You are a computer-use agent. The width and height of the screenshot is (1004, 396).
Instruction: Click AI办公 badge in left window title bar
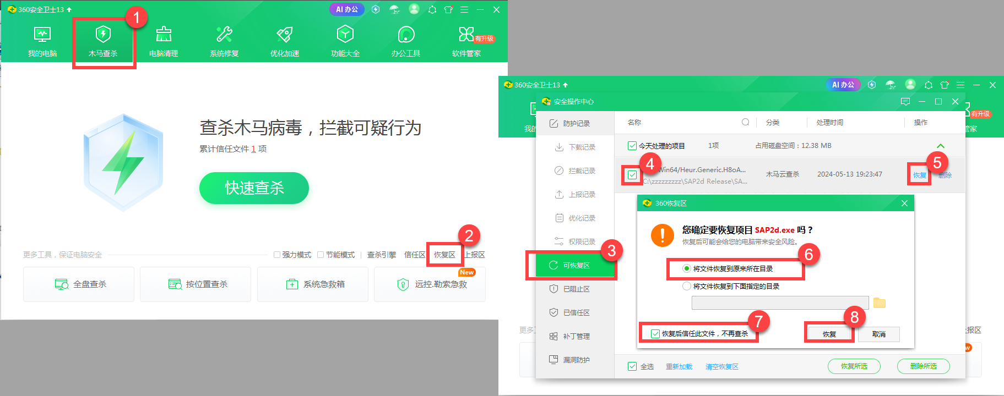(x=347, y=9)
